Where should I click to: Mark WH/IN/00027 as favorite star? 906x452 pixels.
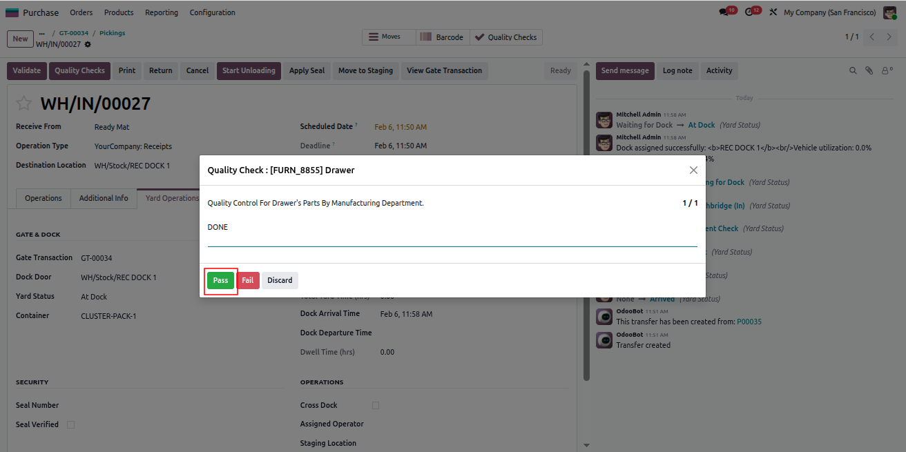(x=24, y=104)
